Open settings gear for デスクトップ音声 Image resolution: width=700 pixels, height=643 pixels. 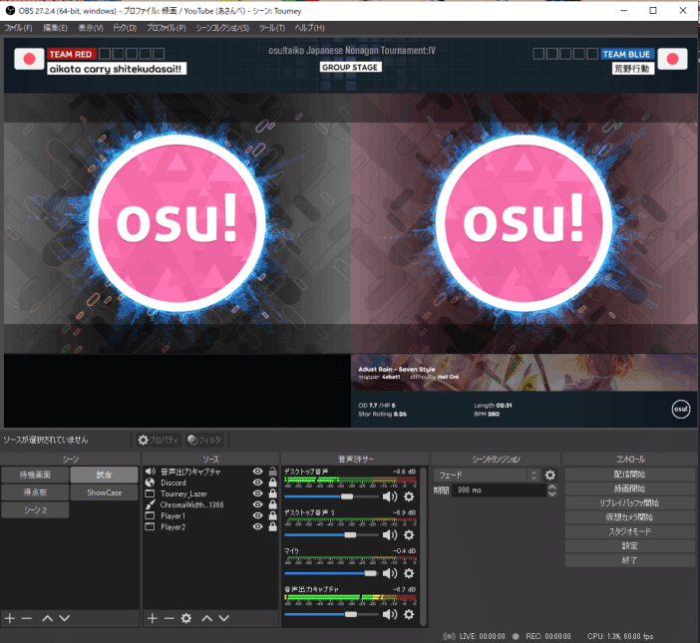click(x=409, y=496)
